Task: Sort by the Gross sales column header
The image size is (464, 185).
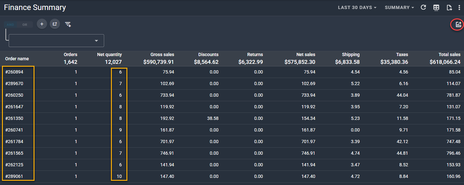Action: 162,54
